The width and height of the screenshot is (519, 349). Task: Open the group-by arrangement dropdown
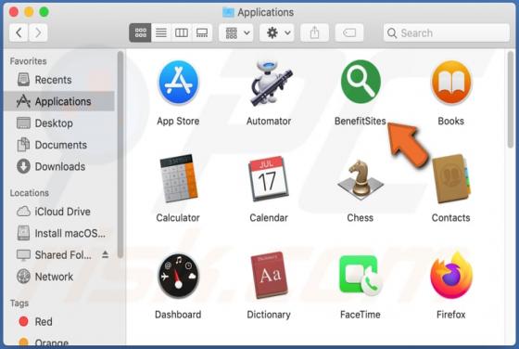click(236, 32)
